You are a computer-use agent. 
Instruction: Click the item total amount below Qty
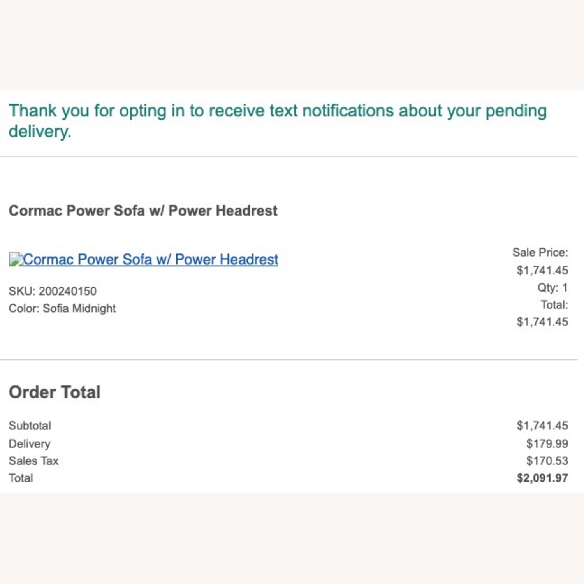point(542,322)
